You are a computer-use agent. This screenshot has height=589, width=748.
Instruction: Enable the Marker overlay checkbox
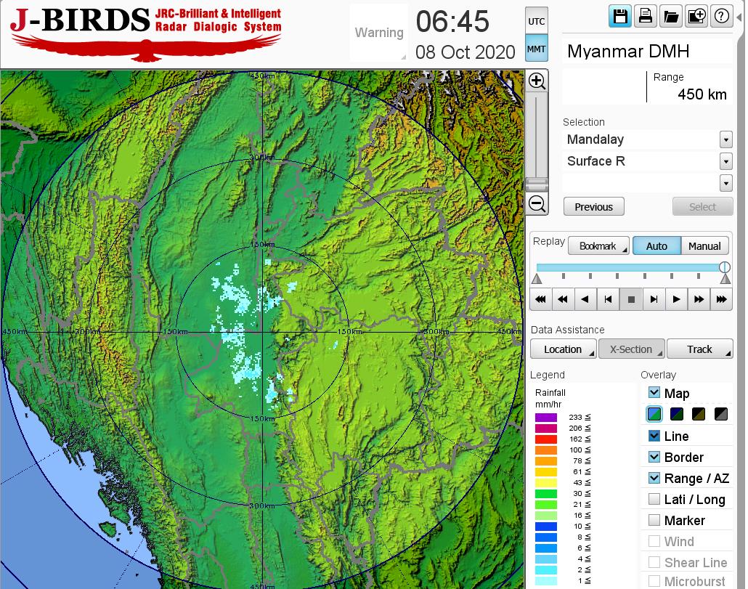[654, 520]
